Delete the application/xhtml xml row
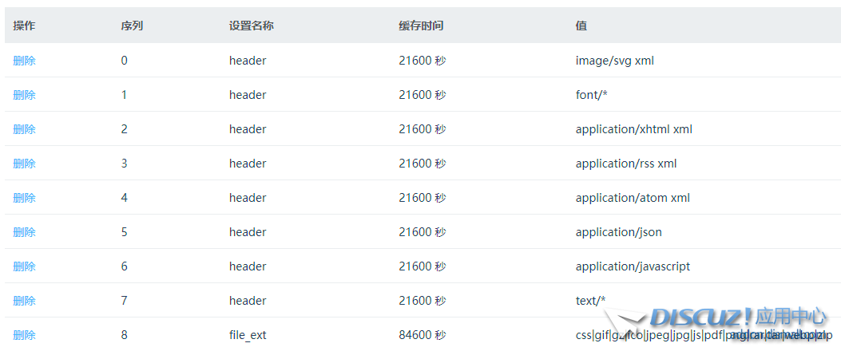 point(24,129)
